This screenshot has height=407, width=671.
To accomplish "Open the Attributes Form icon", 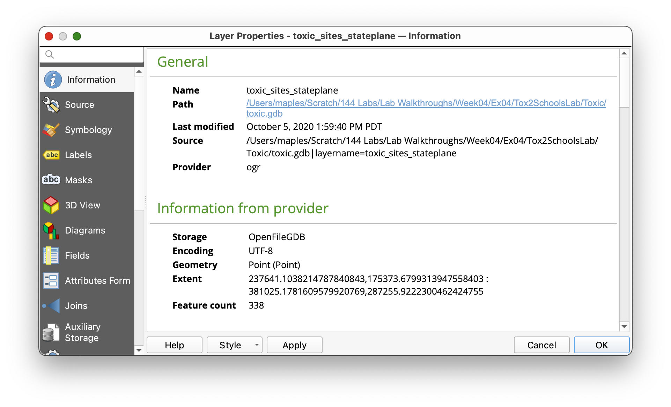I will coord(51,281).
